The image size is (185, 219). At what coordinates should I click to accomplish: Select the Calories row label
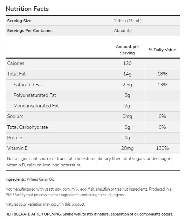[16, 63]
